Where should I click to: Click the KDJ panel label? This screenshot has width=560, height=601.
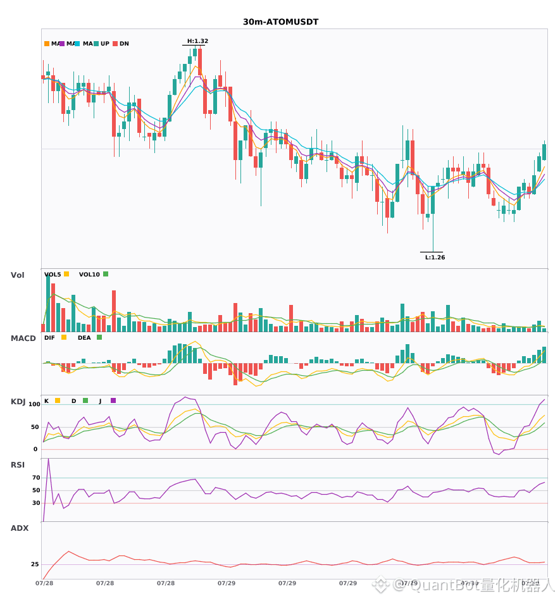click(x=18, y=402)
